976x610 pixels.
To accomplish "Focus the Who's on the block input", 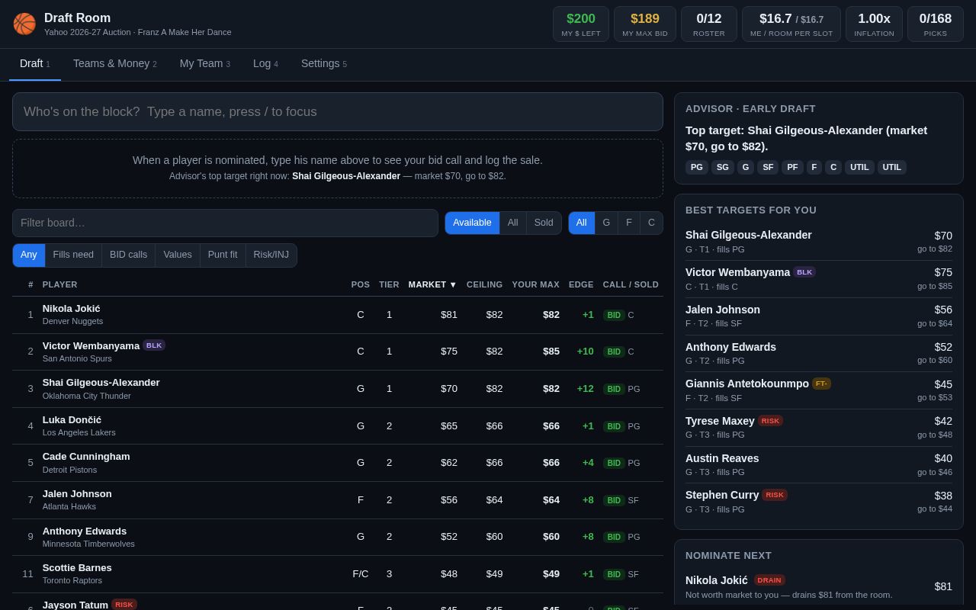I will 338,111.
